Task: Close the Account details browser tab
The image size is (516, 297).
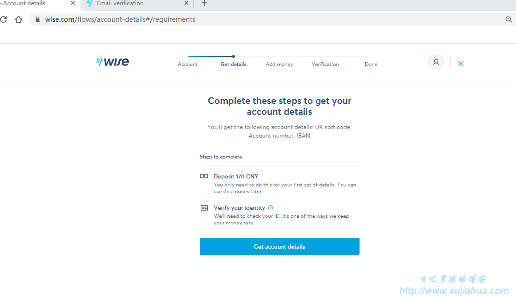Action: (73, 3)
